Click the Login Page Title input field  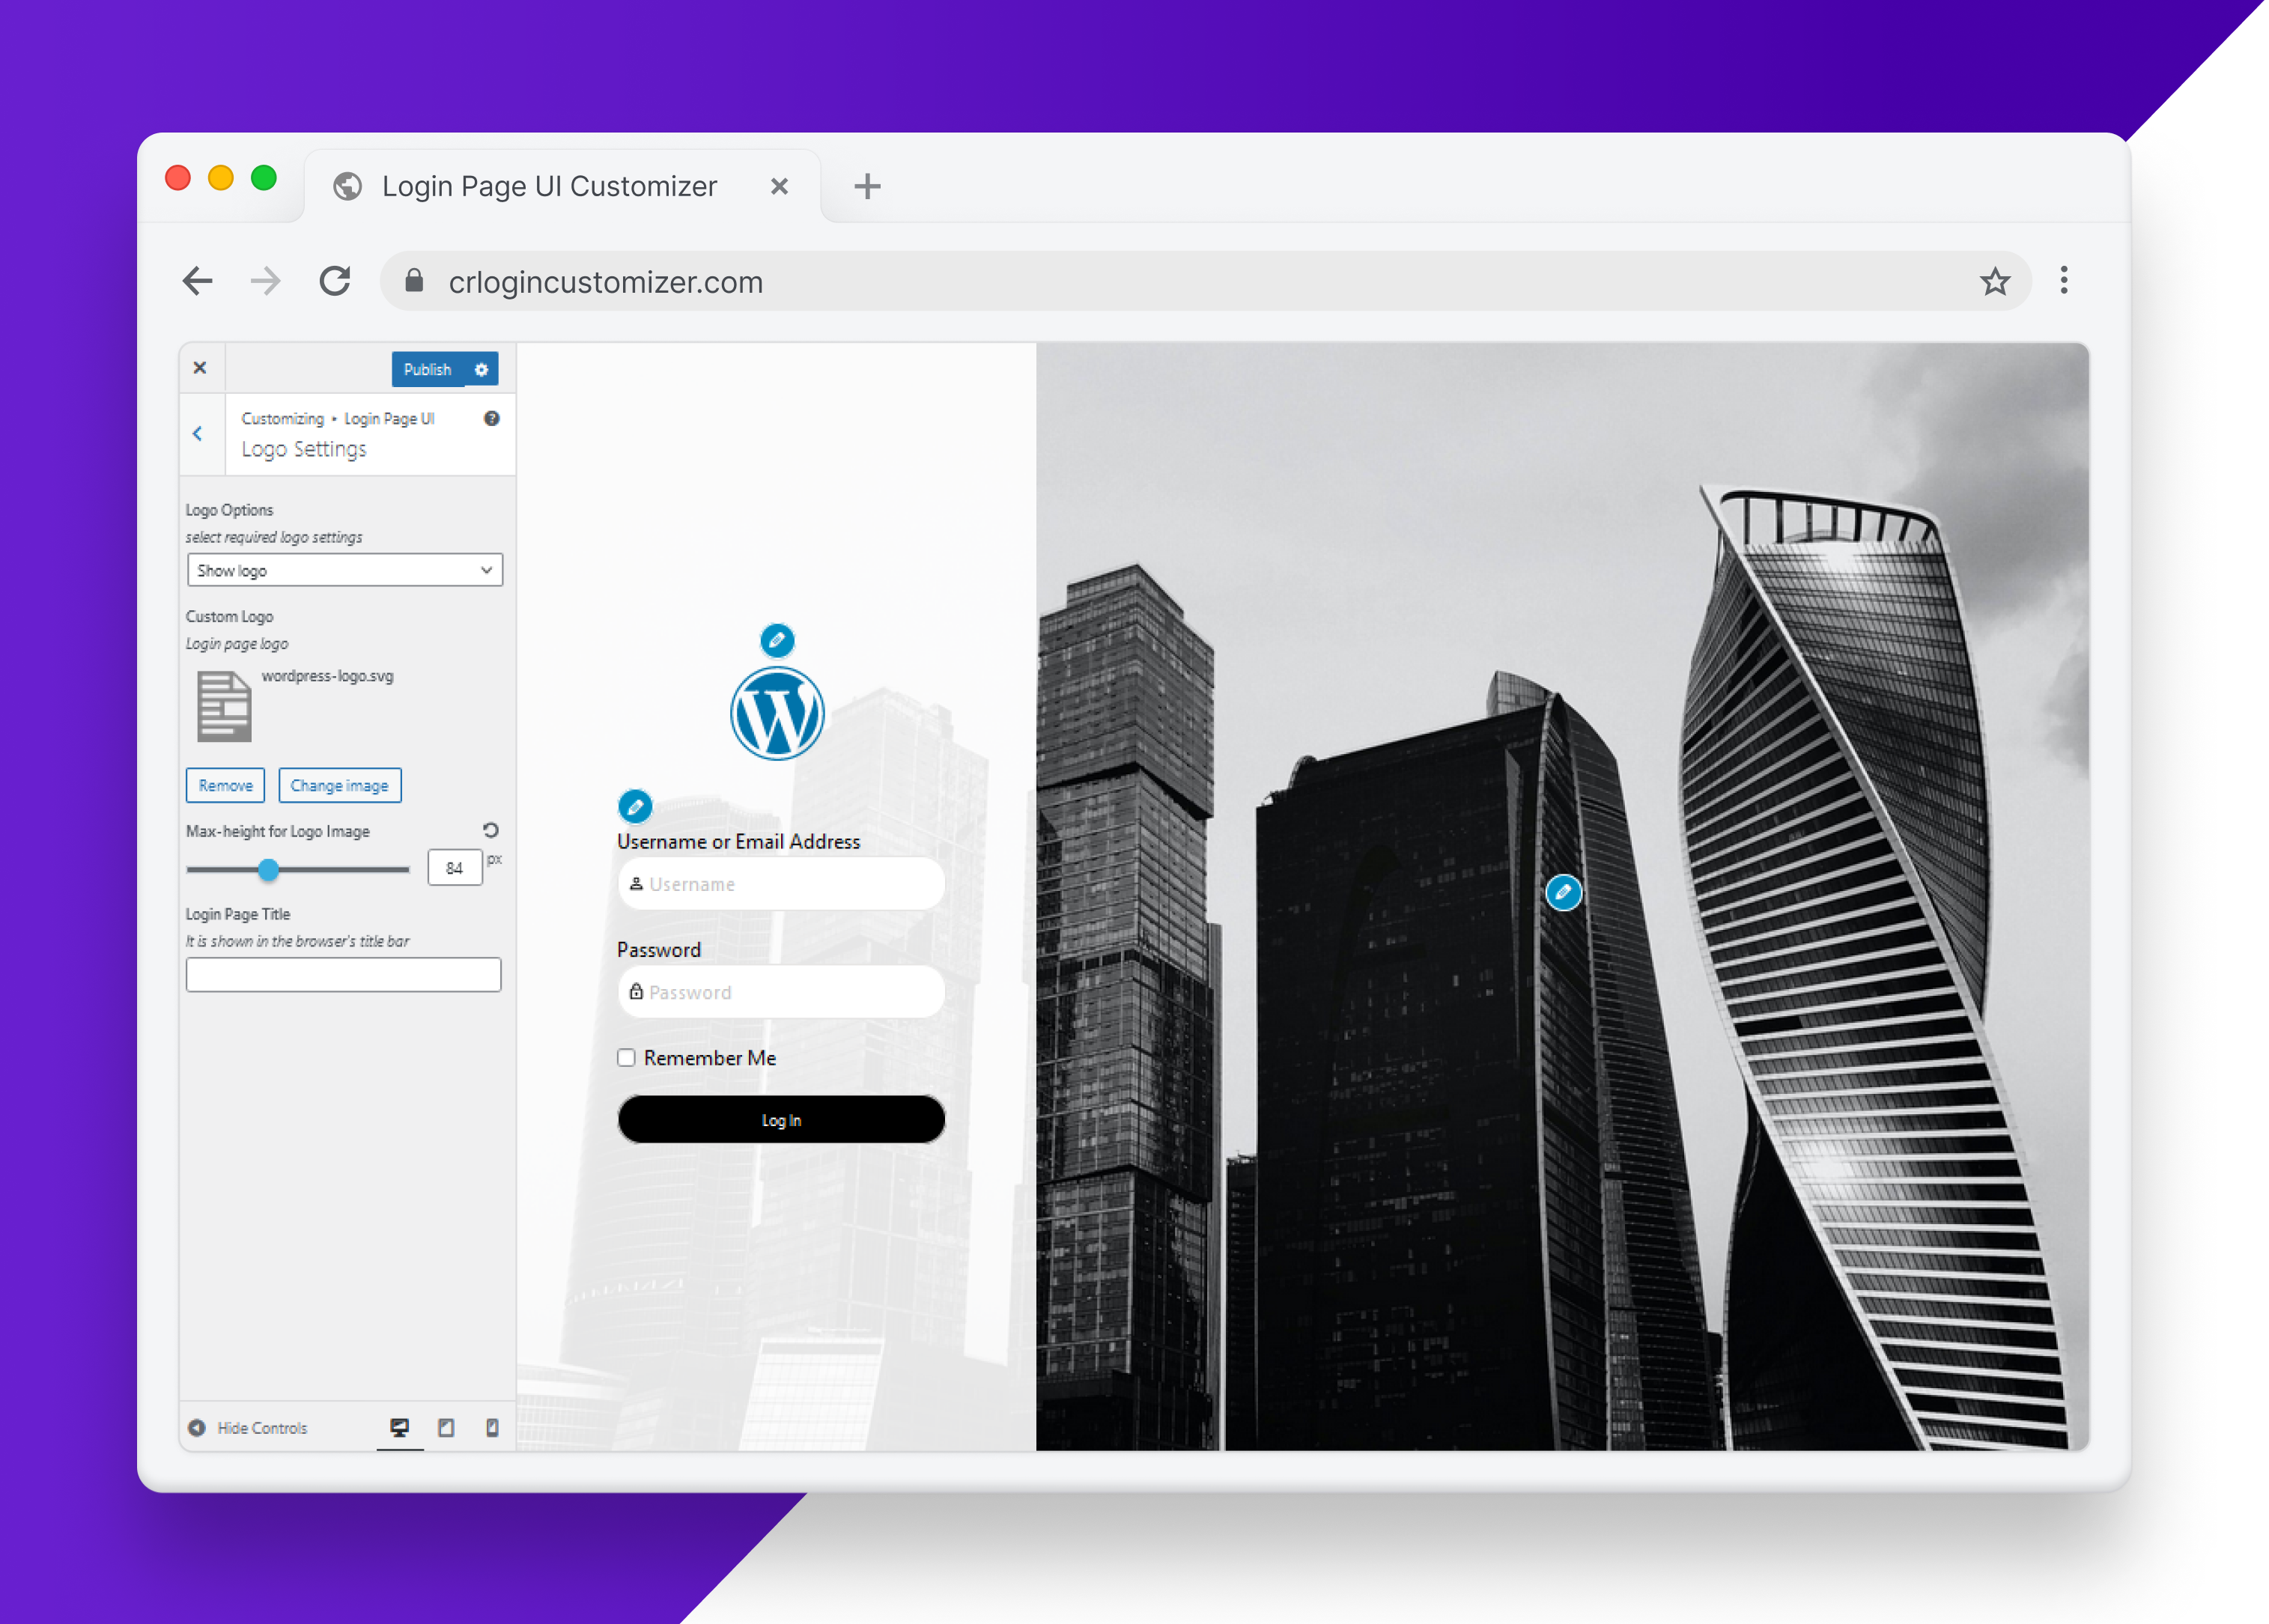[343, 974]
